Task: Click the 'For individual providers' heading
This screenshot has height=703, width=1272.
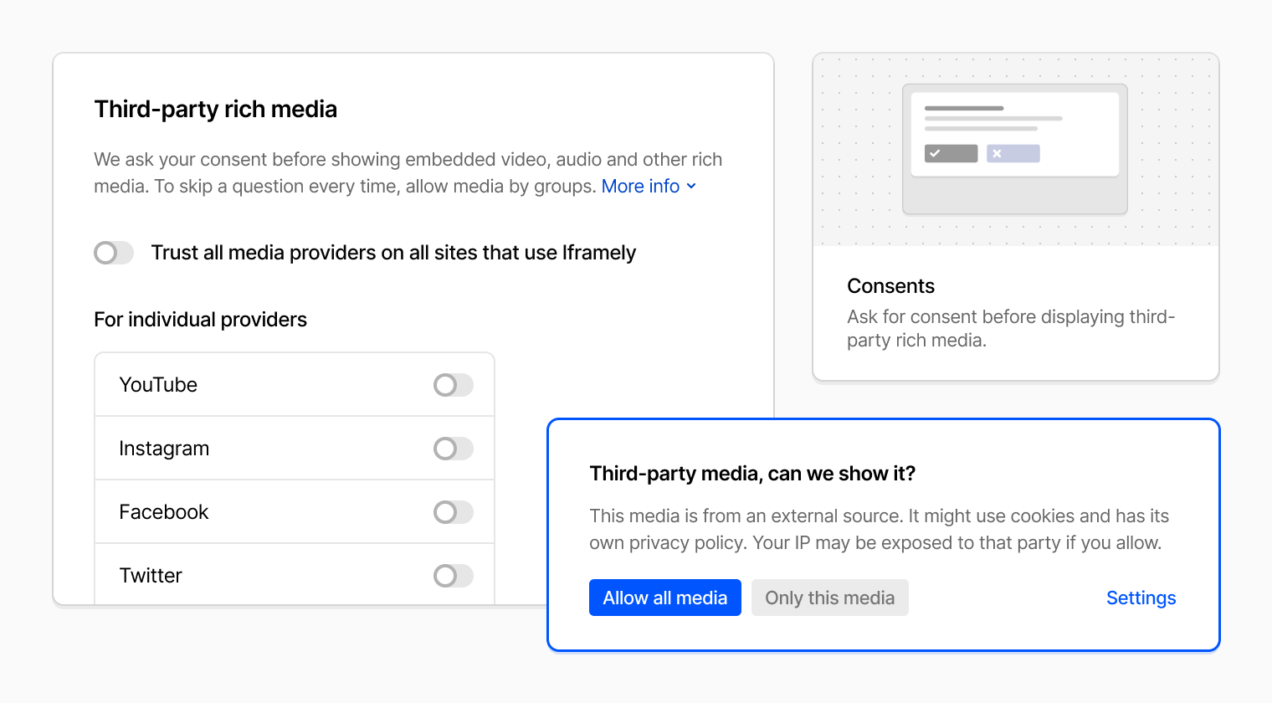Action: click(200, 320)
